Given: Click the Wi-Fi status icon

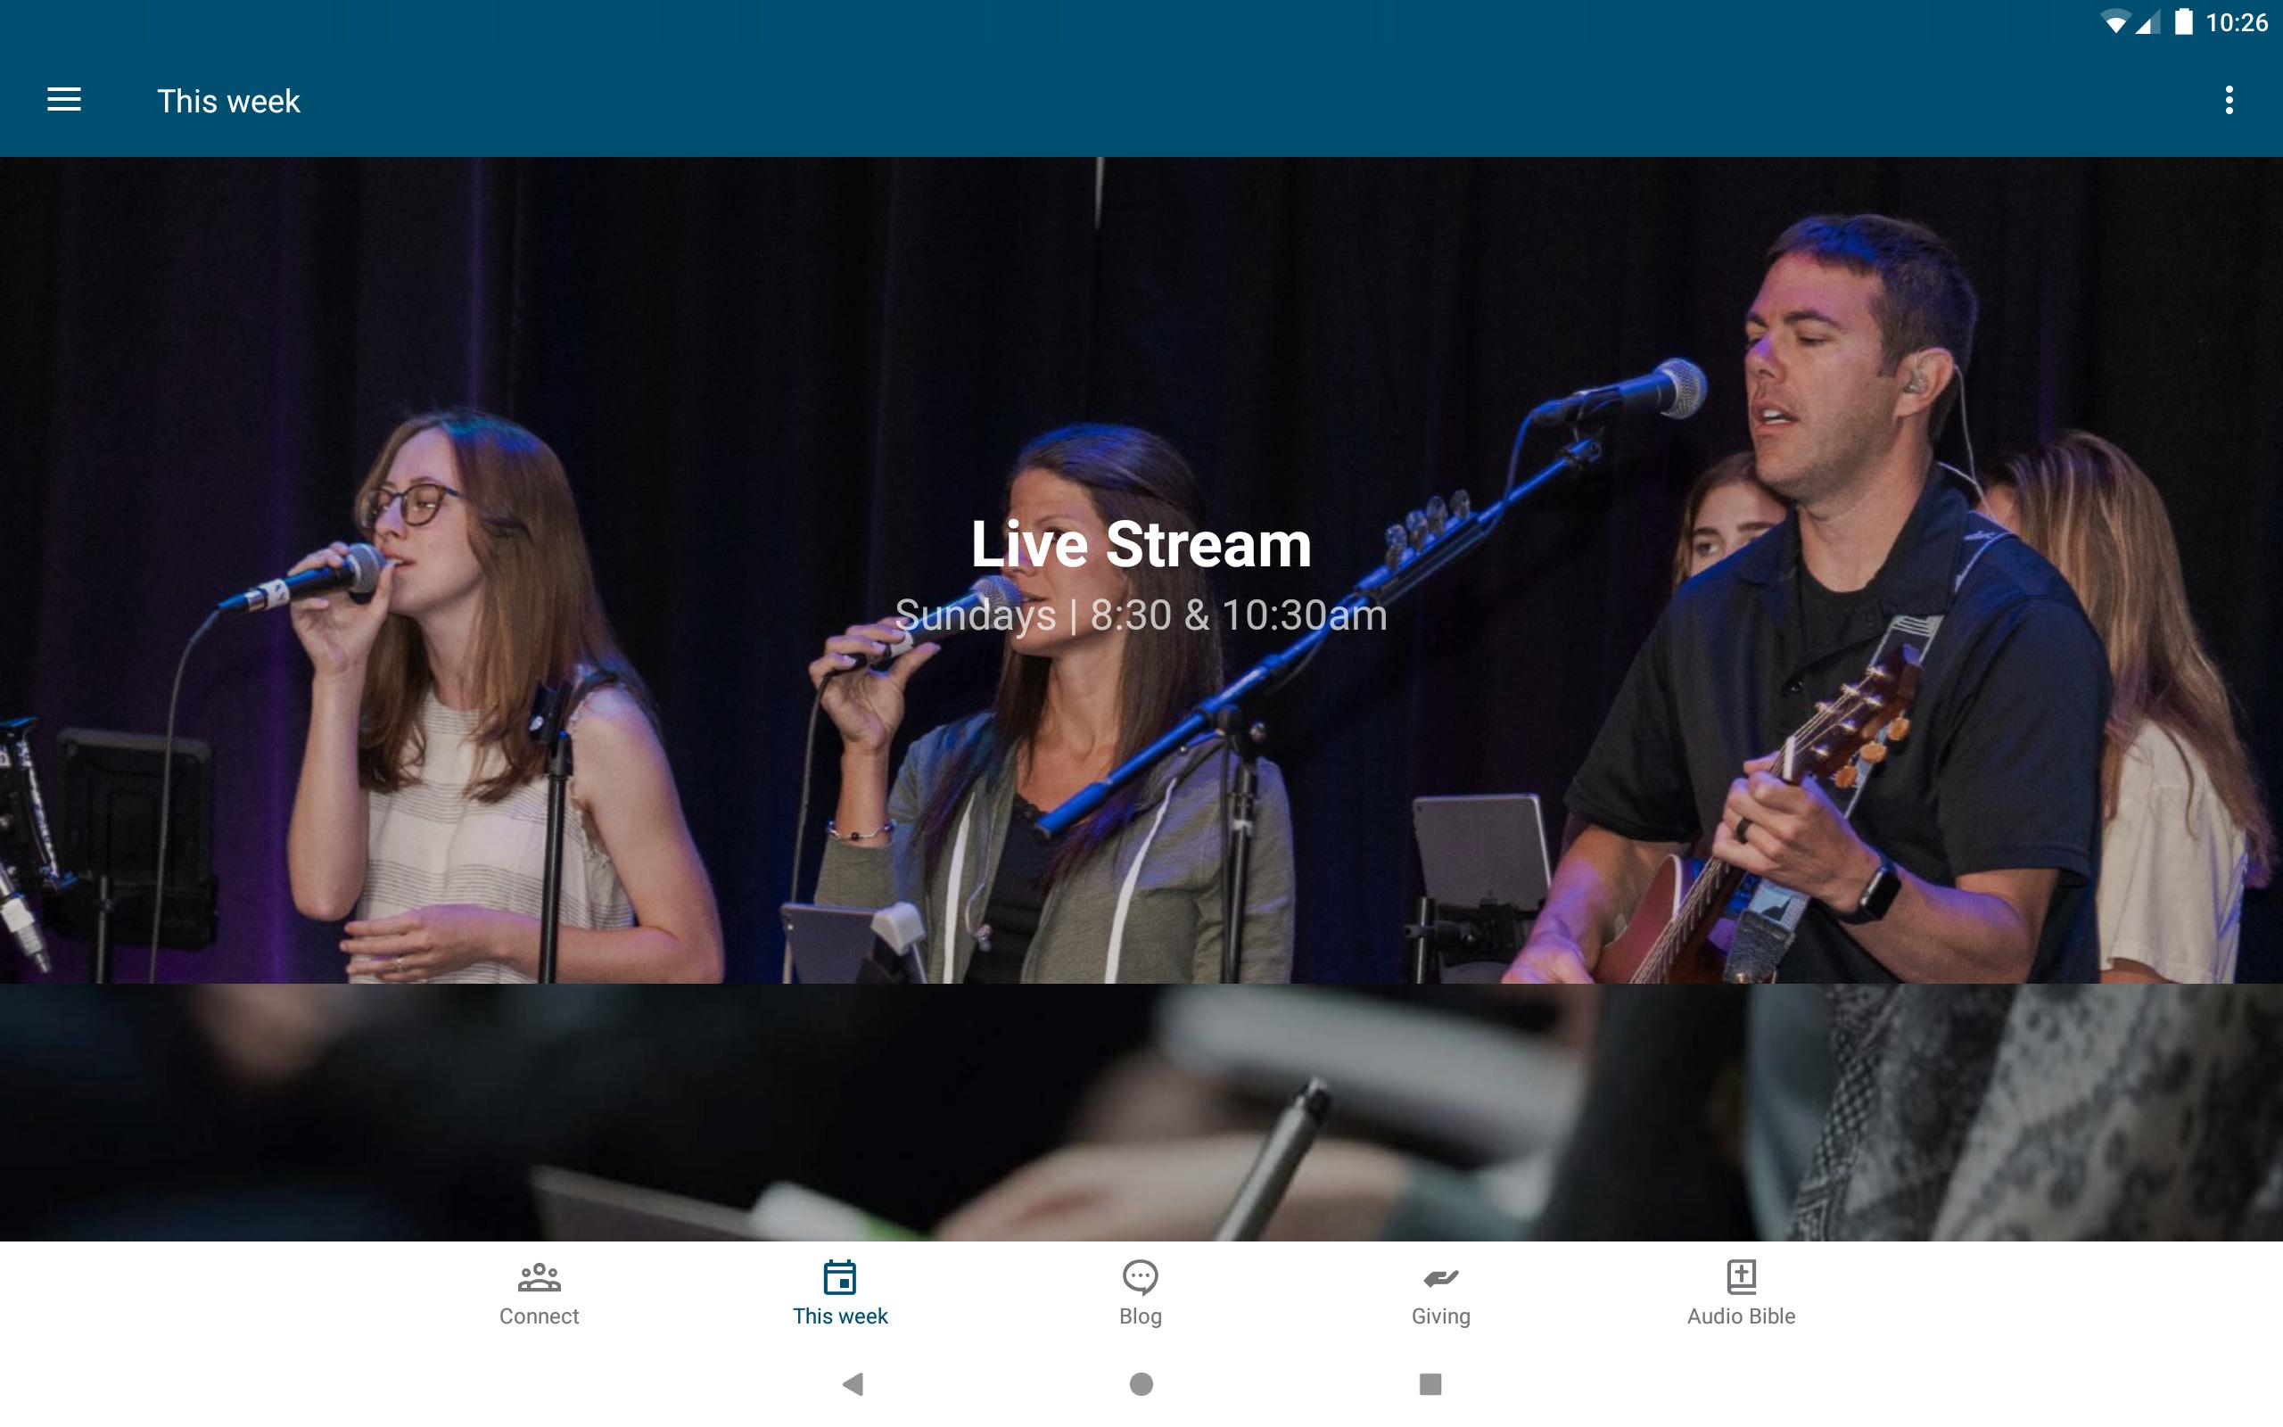Looking at the screenshot, I should (x=2115, y=22).
